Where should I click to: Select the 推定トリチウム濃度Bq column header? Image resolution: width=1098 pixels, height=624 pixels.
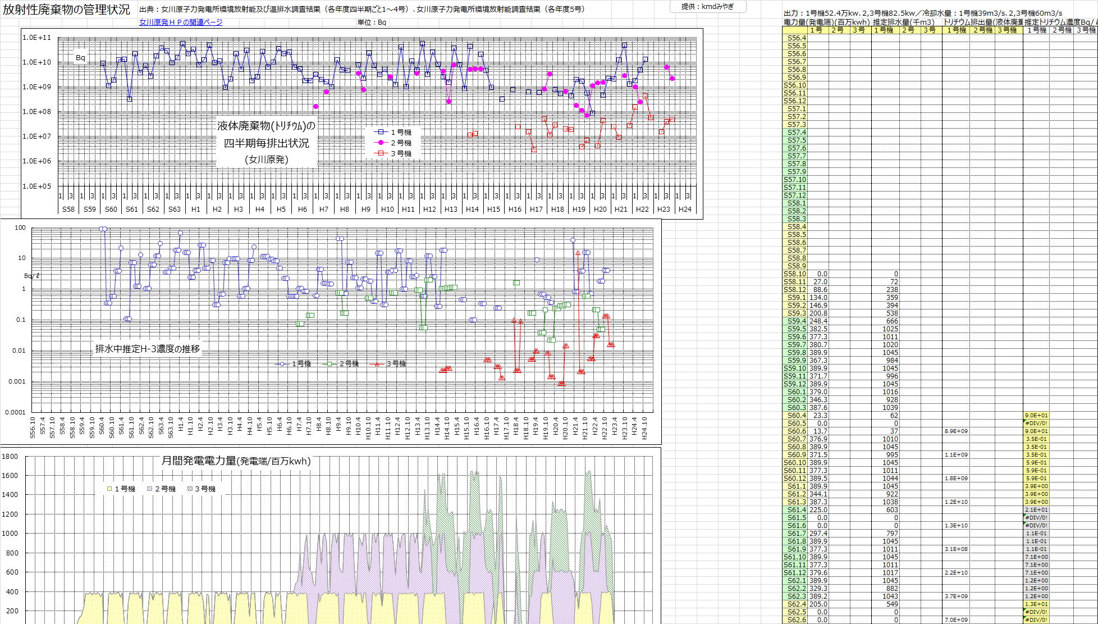pos(1060,22)
